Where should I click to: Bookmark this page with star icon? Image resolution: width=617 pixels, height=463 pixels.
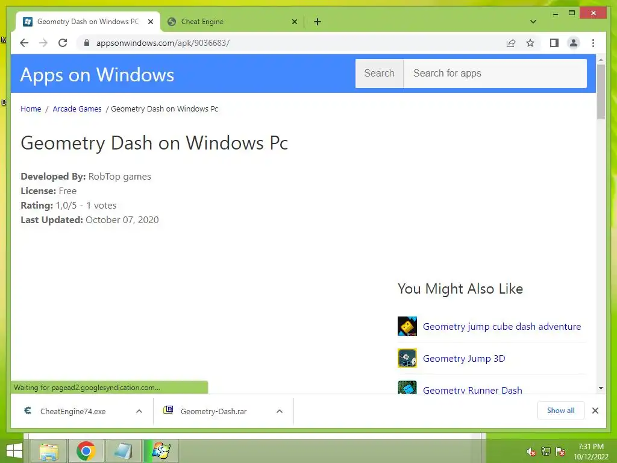click(530, 43)
